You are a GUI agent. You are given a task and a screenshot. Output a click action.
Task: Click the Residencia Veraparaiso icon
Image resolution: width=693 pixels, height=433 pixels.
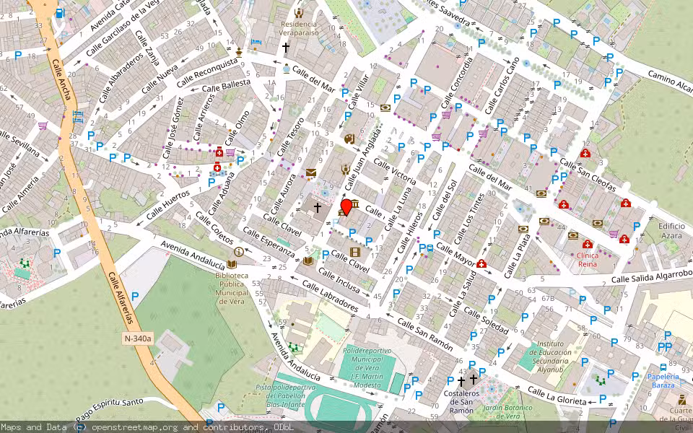pos(299,13)
